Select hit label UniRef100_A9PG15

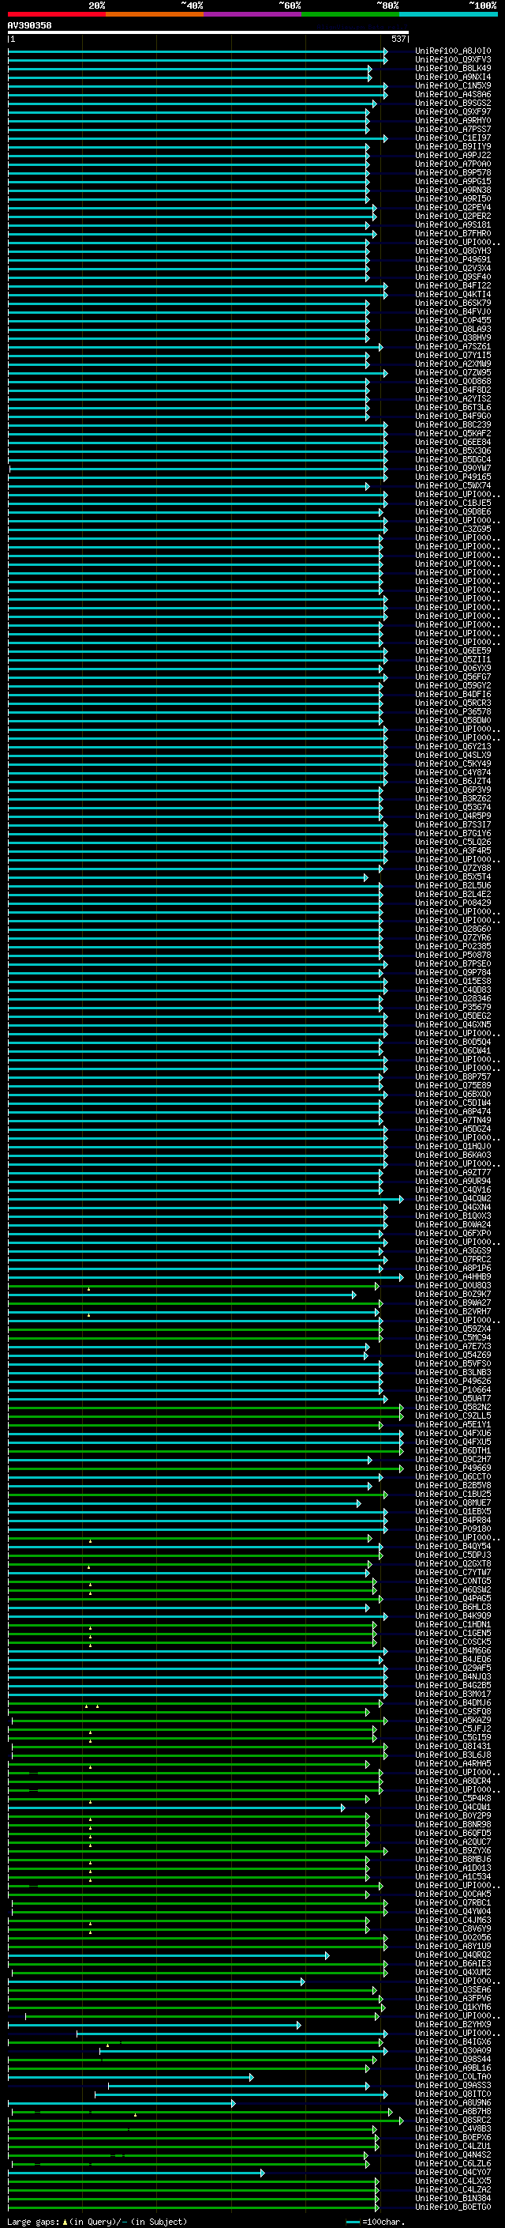click(x=453, y=182)
